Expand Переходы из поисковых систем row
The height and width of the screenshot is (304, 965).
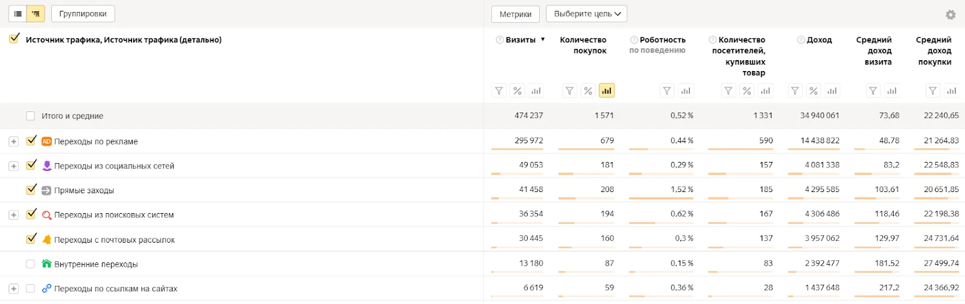tap(13, 215)
